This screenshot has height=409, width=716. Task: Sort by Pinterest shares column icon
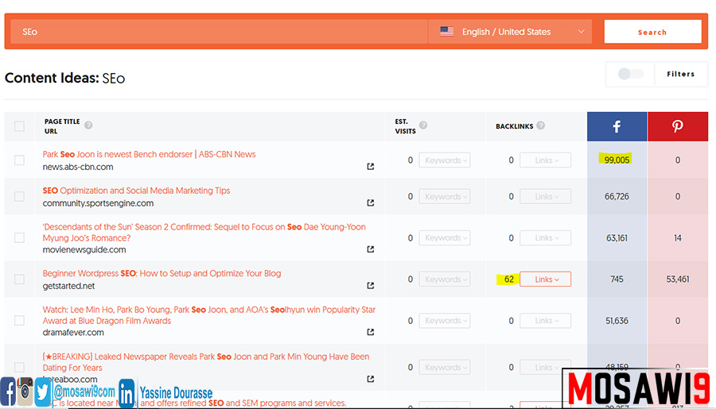[x=678, y=126]
